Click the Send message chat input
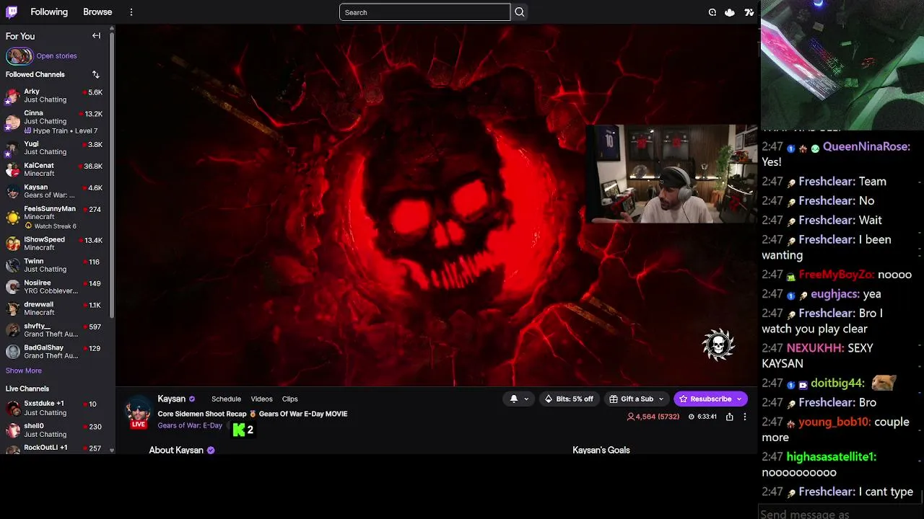 coord(841,513)
